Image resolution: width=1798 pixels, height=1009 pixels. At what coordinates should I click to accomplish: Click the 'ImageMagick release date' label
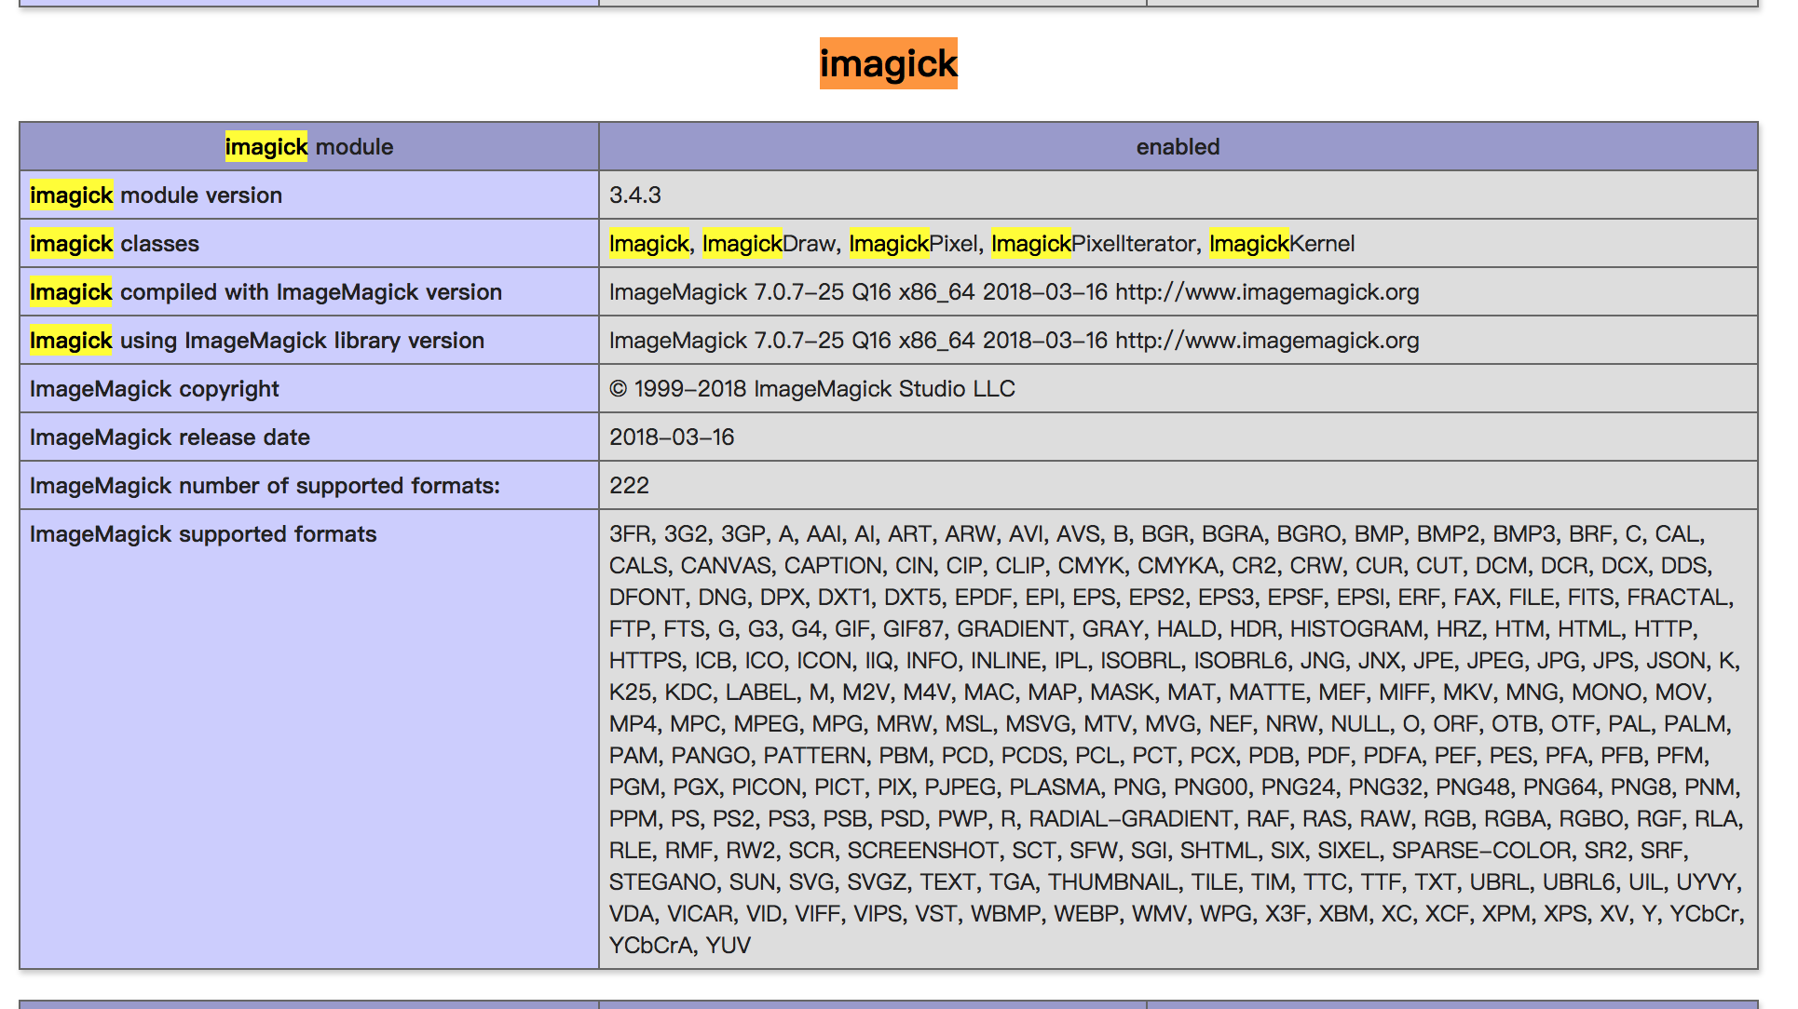[170, 437]
